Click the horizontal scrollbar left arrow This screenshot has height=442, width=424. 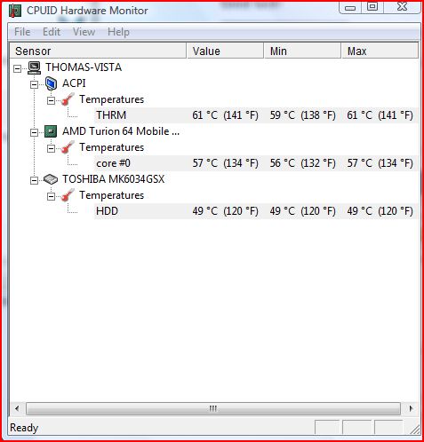click(x=17, y=408)
